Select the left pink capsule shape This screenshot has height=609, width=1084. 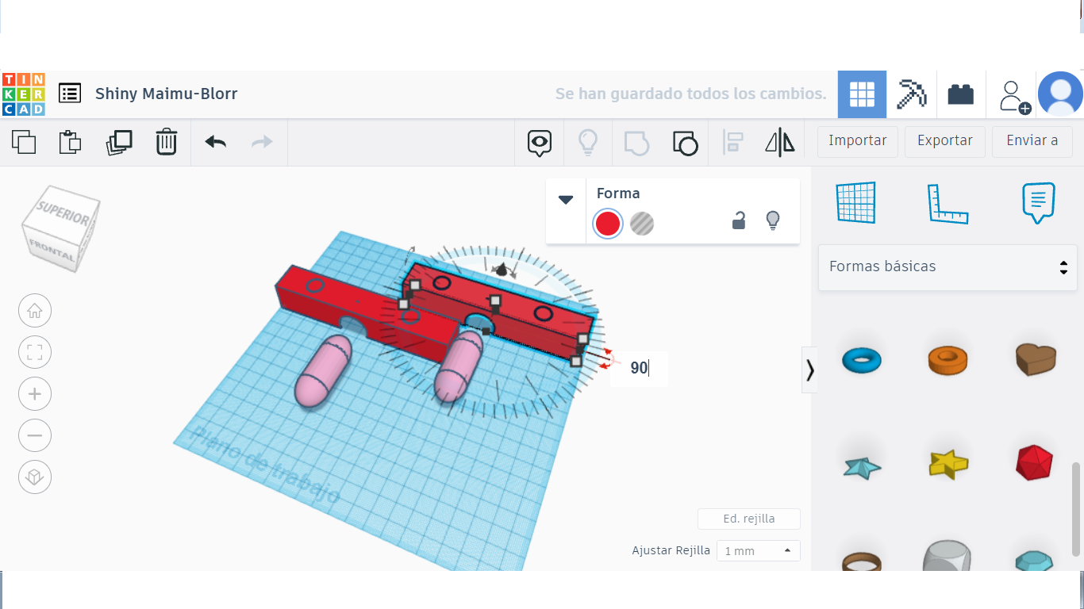[323, 372]
